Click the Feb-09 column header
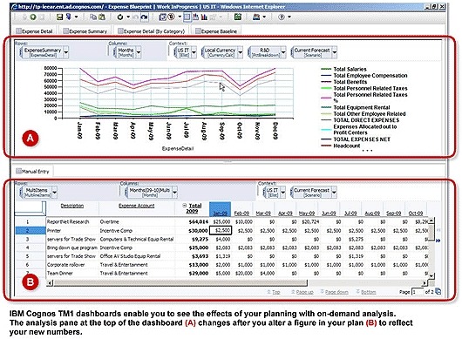This screenshot has height=339, width=462. point(241,213)
